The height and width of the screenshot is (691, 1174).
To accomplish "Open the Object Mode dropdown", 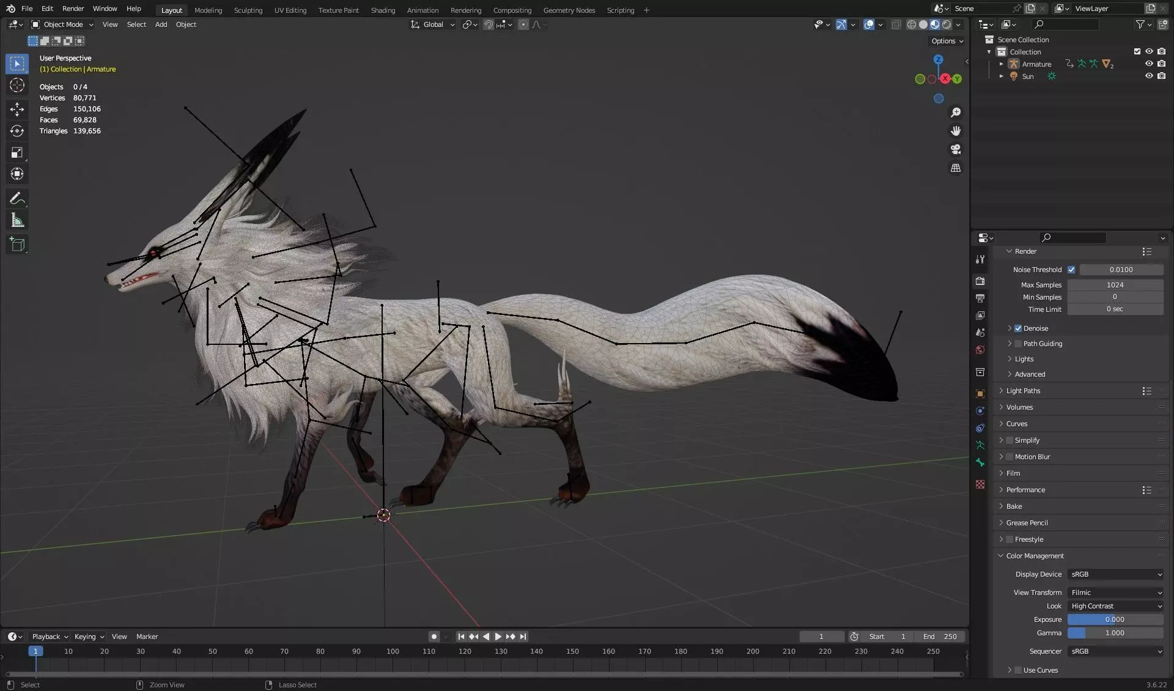I will pyautogui.click(x=62, y=24).
